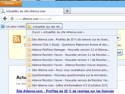
Task: Choose Ouvrir « Actualités du site Atlence.com »
Action: point(72,32)
